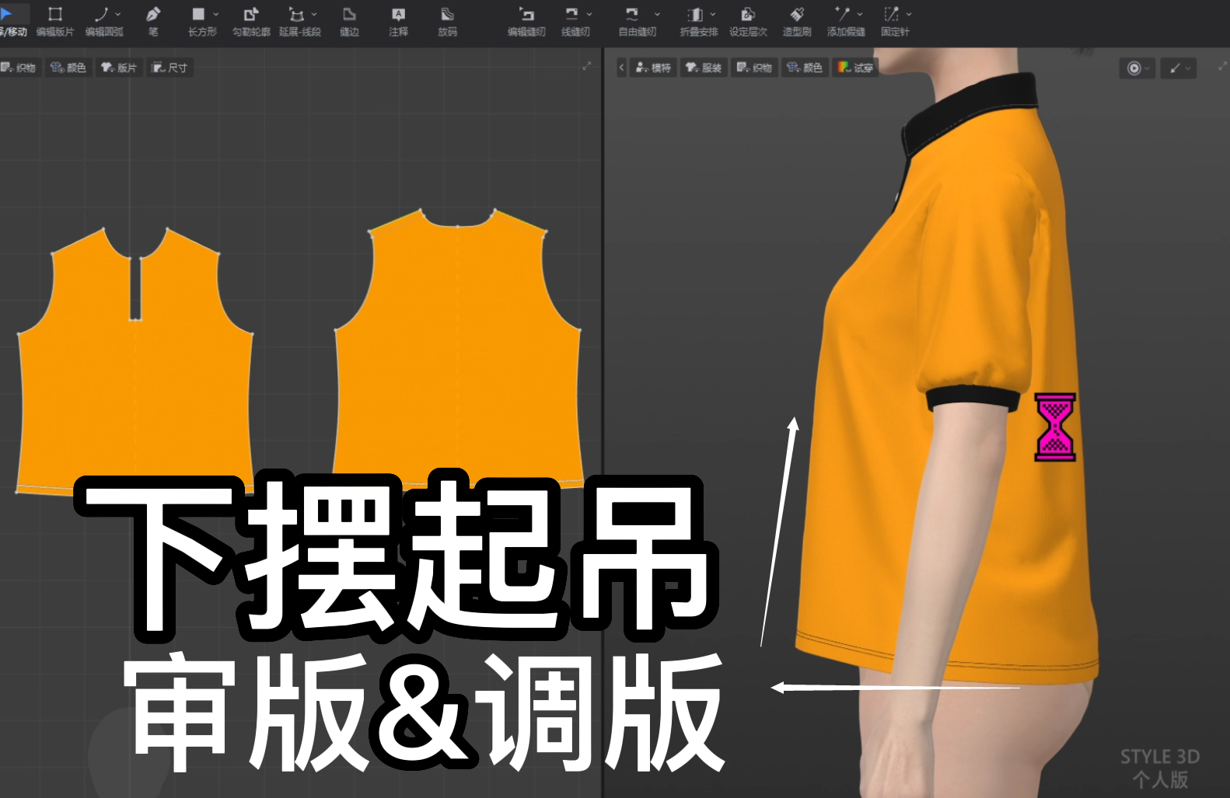This screenshot has height=798, width=1230.
Task: Select the 放码 grading tool
Action: click(x=447, y=21)
